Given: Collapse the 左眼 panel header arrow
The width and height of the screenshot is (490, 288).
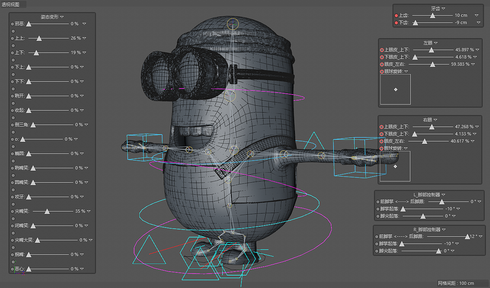Looking at the screenshot, I should point(436,43).
